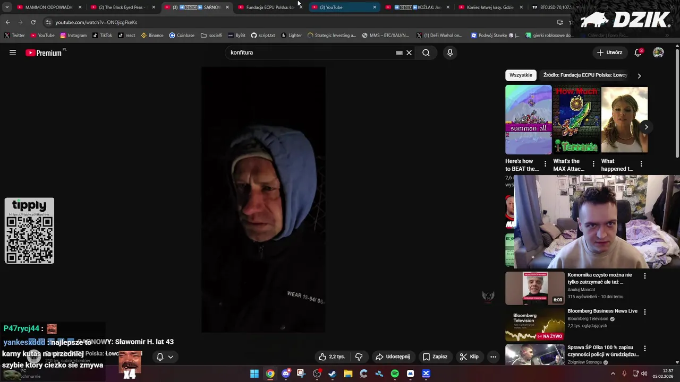Create a clip with Klip button
Image resolution: width=680 pixels, height=382 pixels.
point(469,357)
